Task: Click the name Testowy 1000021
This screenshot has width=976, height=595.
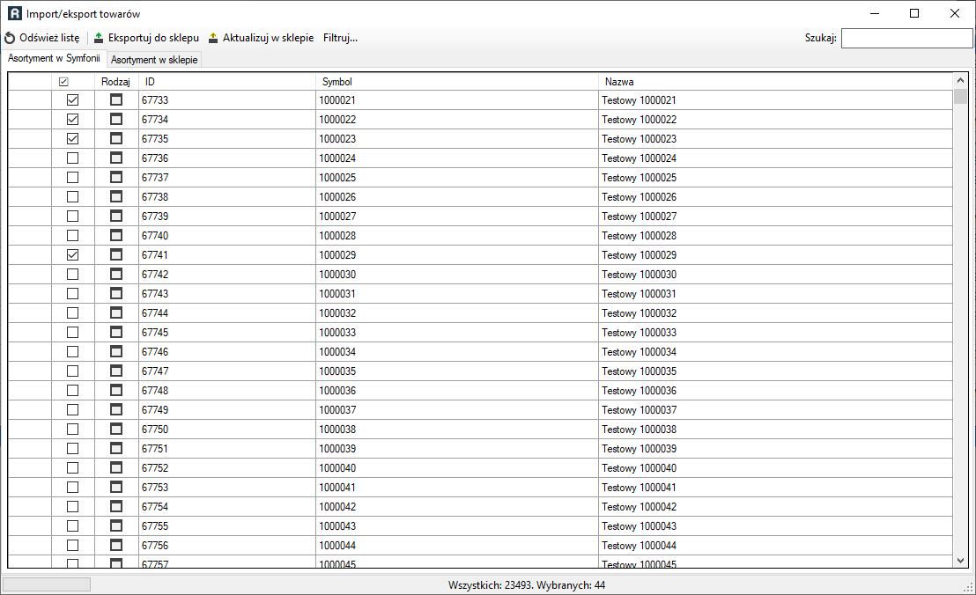Action: click(x=639, y=100)
